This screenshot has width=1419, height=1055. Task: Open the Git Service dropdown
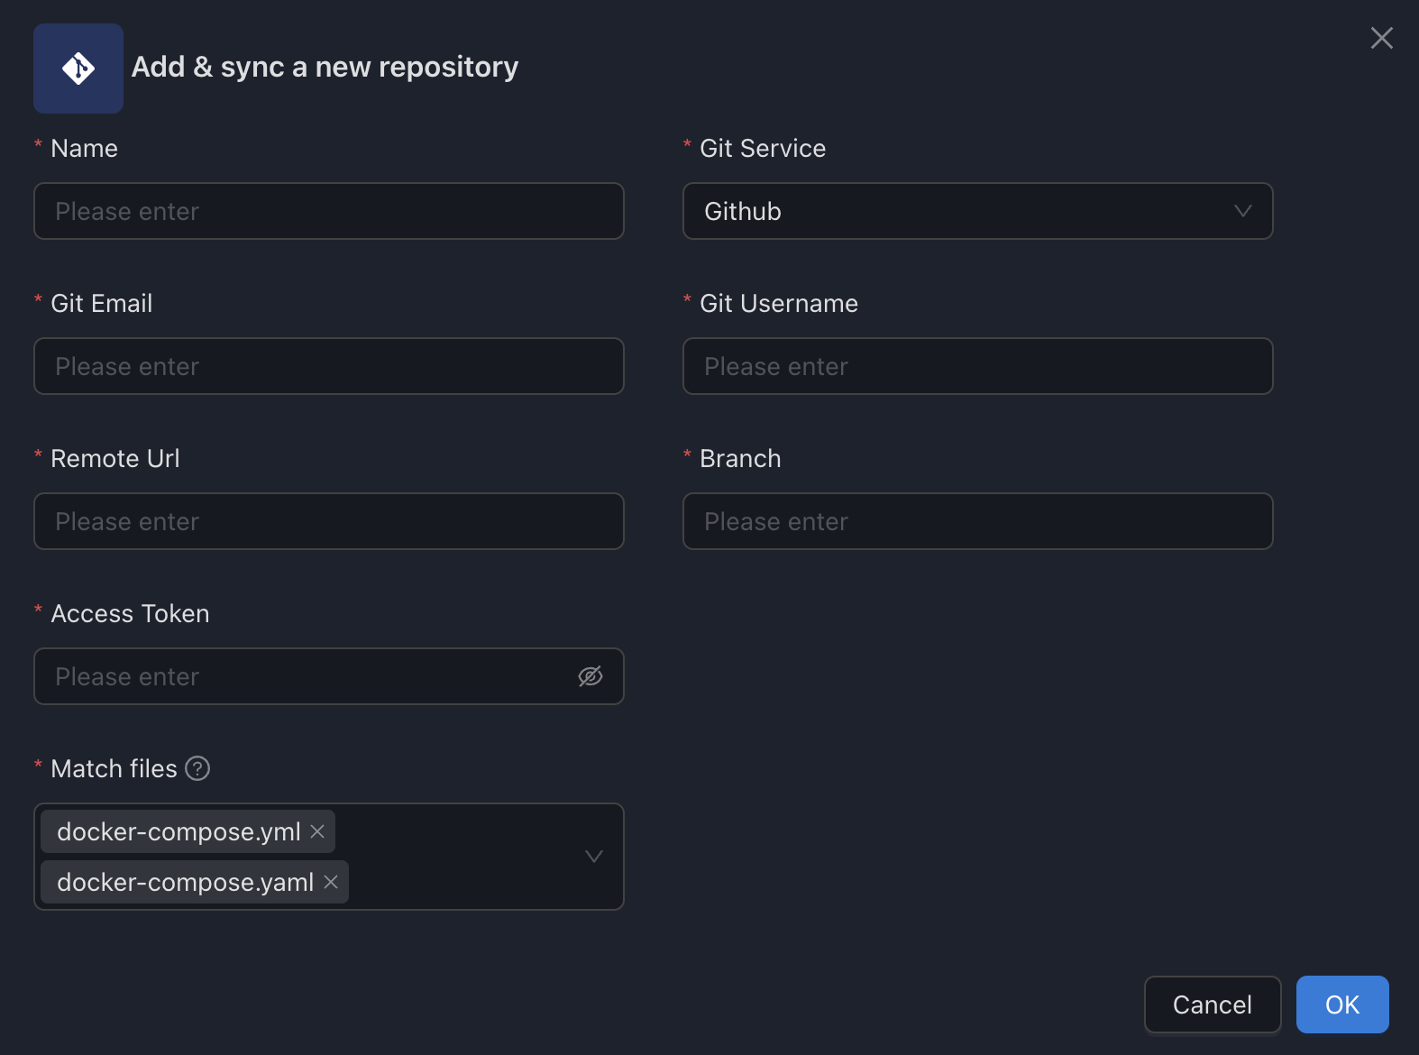tap(956, 211)
